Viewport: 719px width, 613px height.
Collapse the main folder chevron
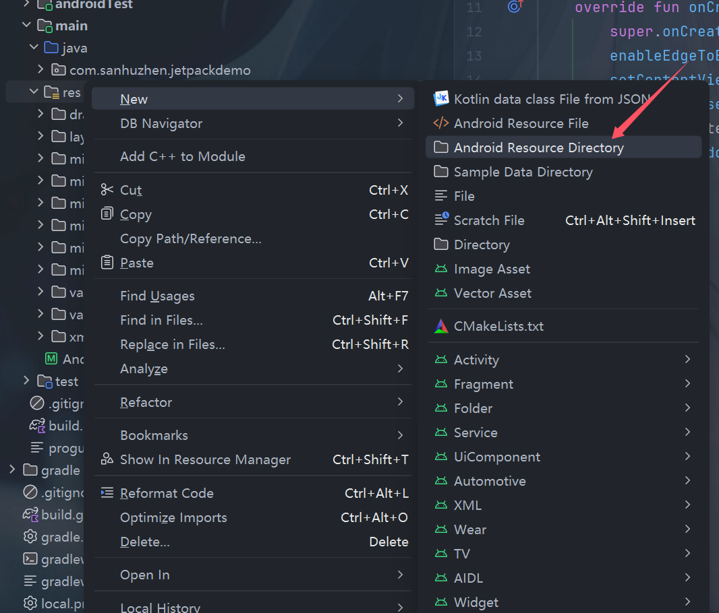pos(27,26)
